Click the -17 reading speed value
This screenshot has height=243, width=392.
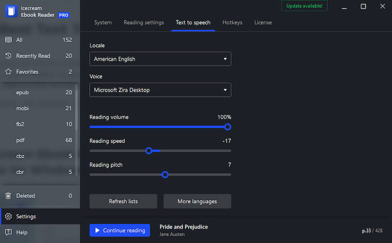click(227, 141)
